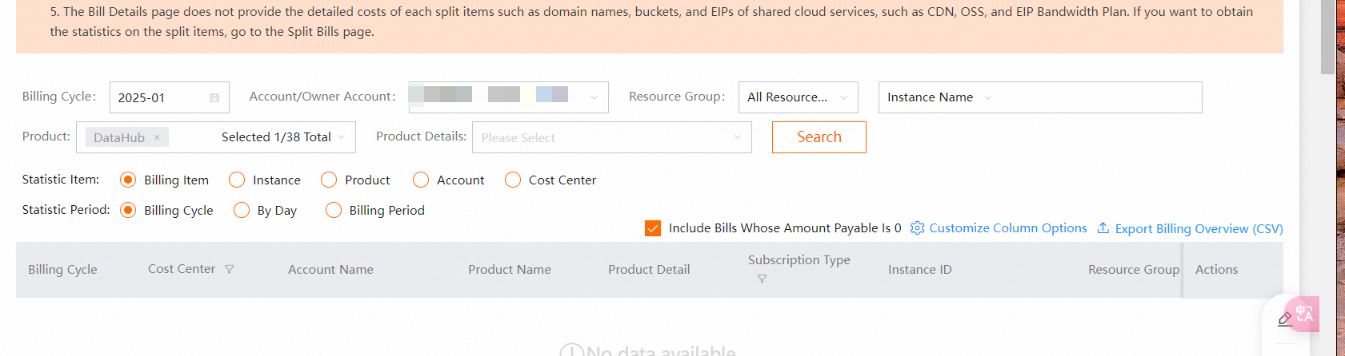The height and width of the screenshot is (356, 1345).
Task: Open the Billing Cycle calendar icon
Action: [214, 97]
